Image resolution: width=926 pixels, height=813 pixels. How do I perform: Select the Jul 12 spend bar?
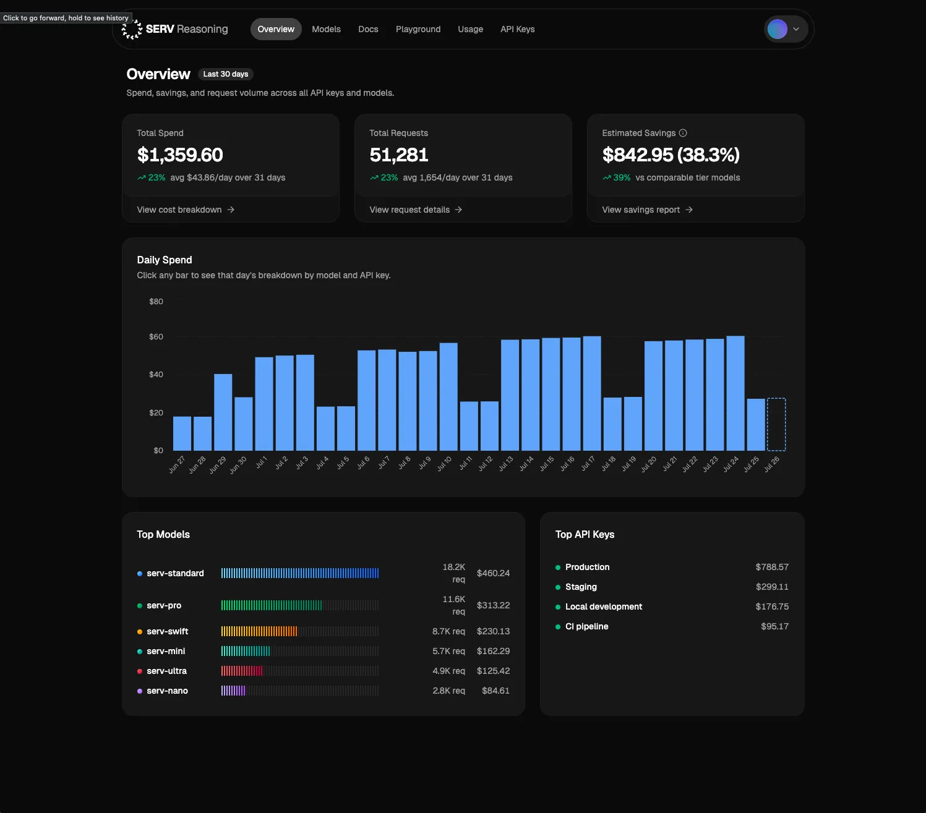[489, 426]
